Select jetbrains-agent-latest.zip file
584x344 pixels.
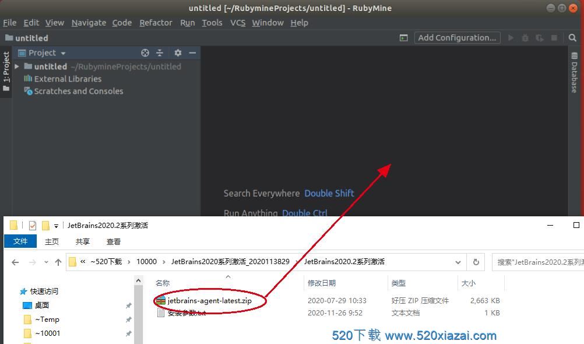(x=209, y=301)
